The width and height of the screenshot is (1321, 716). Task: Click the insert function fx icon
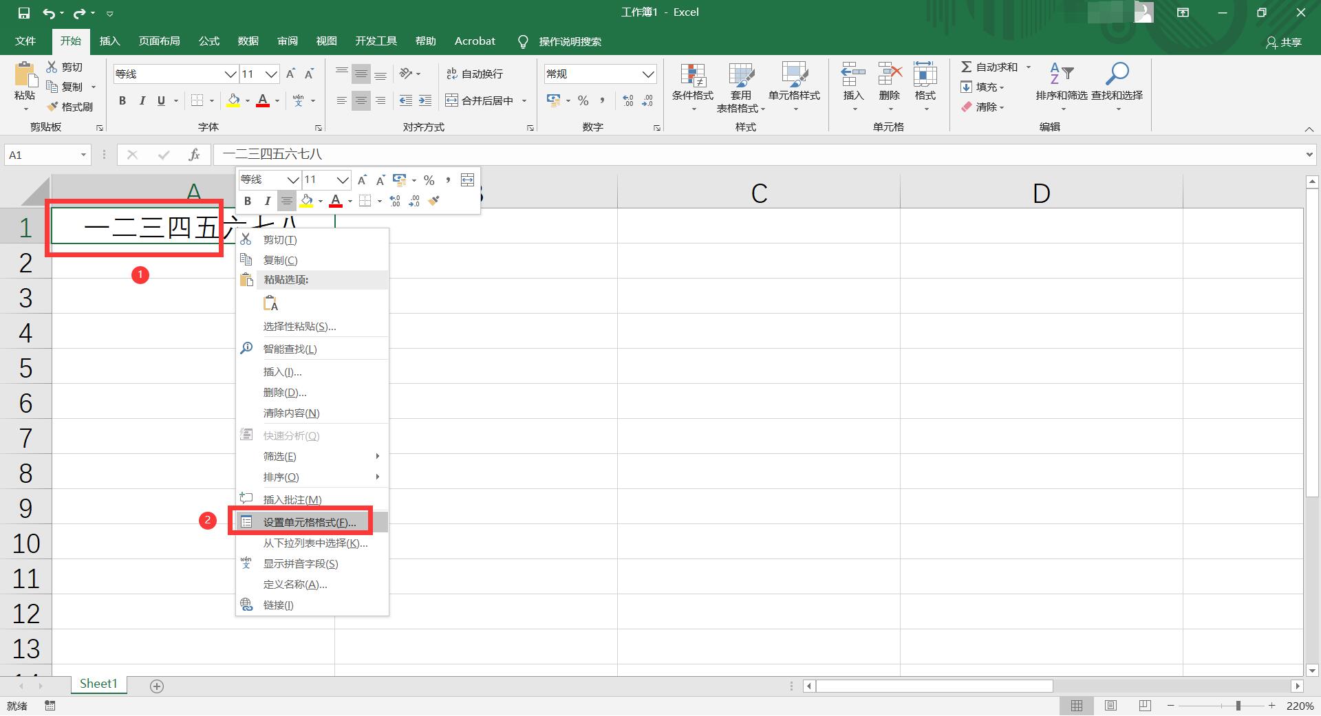[x=195, y=155]
